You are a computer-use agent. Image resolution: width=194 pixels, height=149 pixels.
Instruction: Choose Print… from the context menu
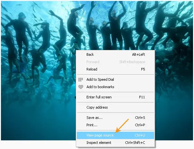[115, 125]
